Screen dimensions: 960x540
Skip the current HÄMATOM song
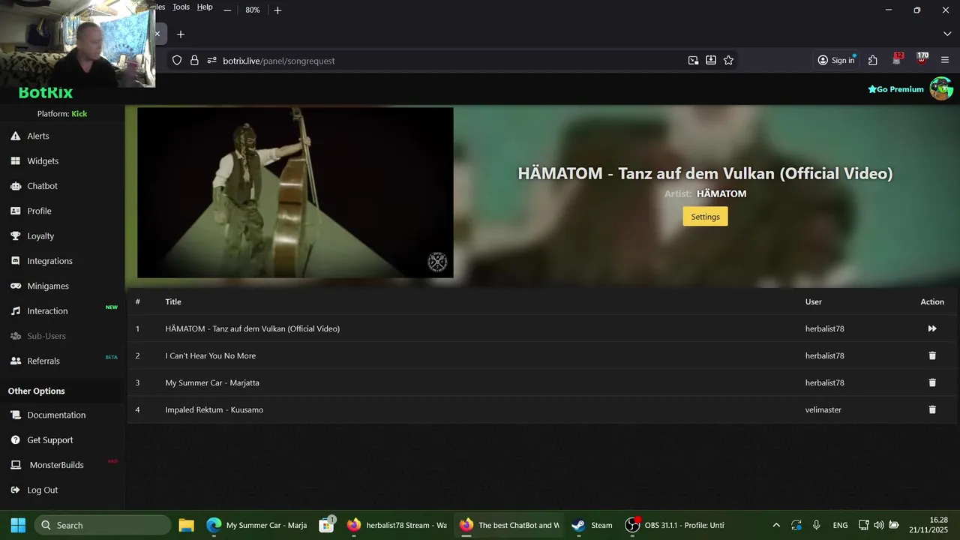[x=932, y=328]
